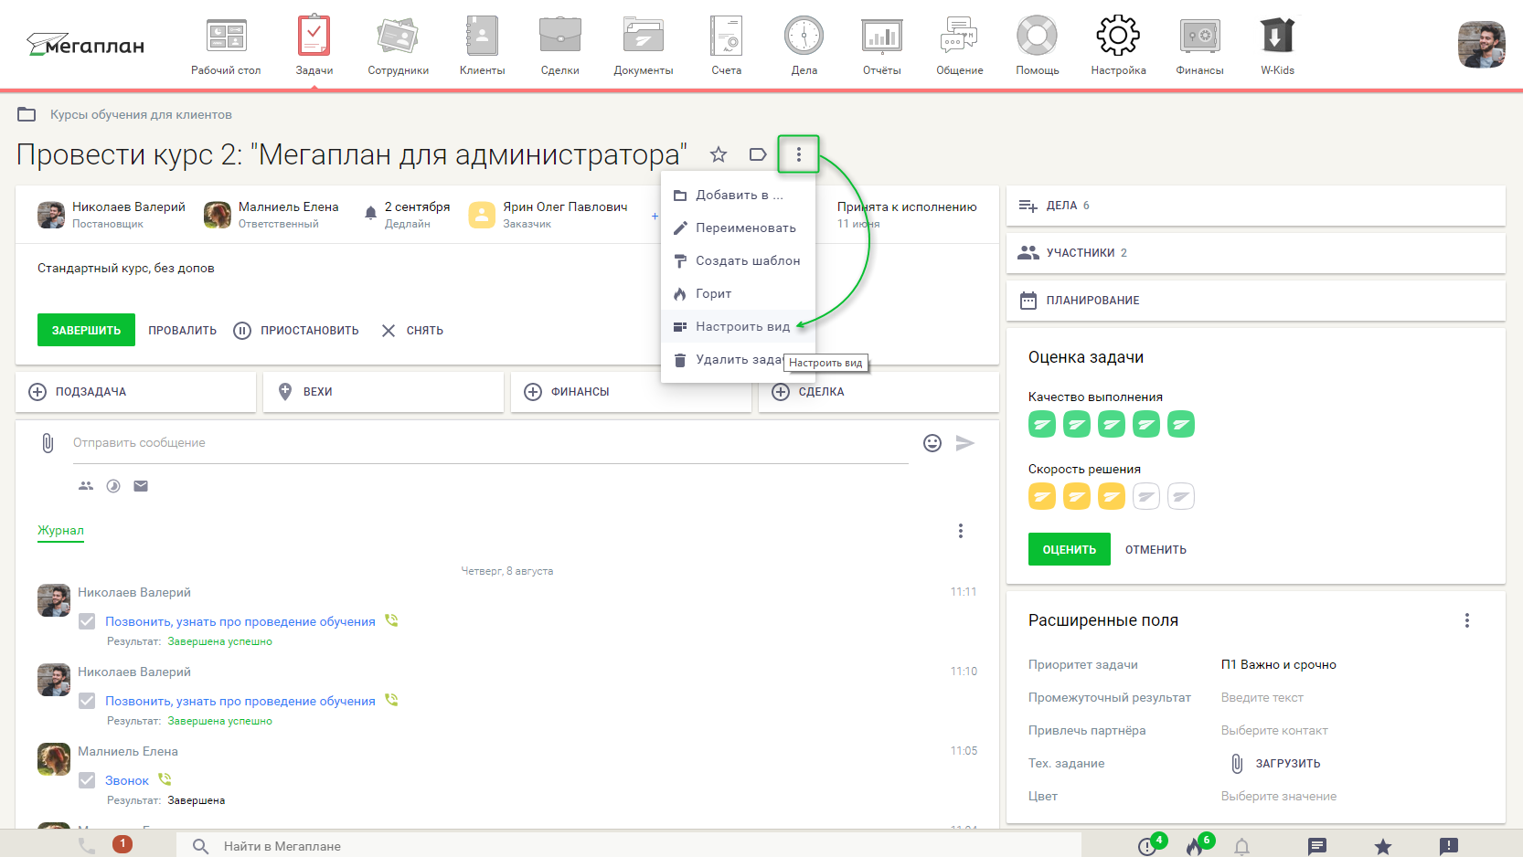The image size is (1523, 857).
Task: Click the people icon under message field
Action: tap(86, 486)
